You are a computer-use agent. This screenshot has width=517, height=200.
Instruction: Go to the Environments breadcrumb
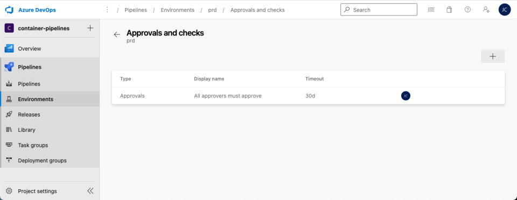tap(177, 10)
